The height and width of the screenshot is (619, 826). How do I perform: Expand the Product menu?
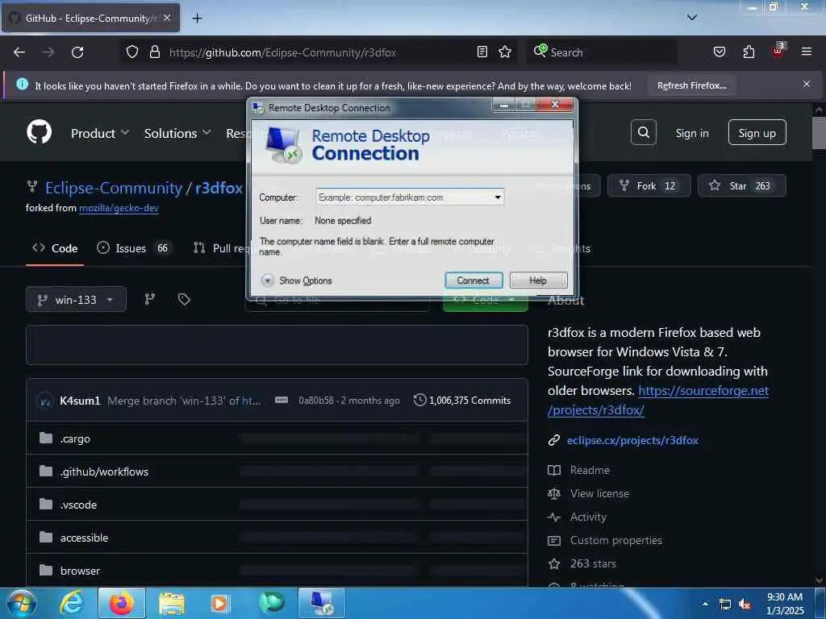tap(100, 133)
